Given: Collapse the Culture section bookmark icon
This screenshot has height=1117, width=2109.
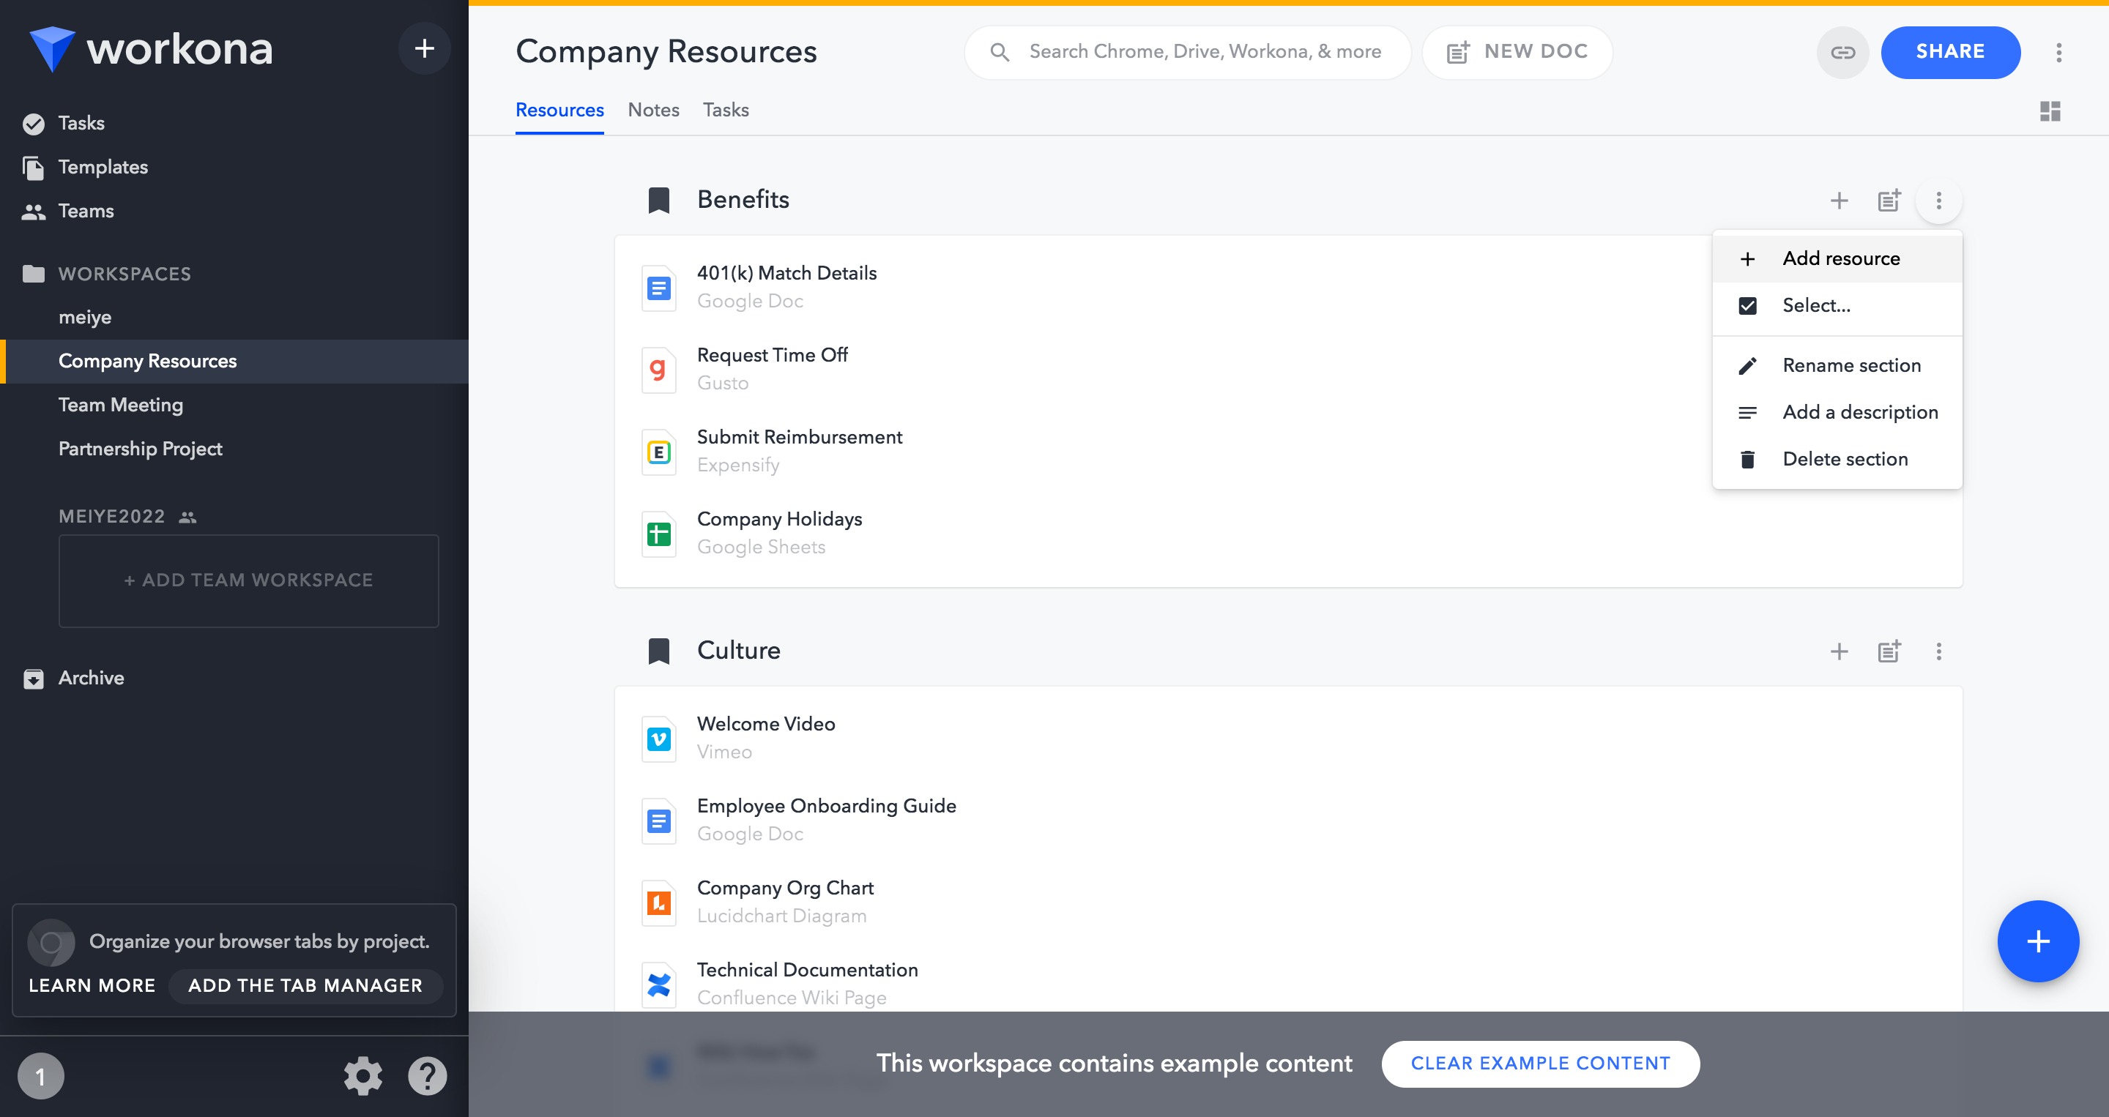Looking at the screenshot, I should click(658, 651).
